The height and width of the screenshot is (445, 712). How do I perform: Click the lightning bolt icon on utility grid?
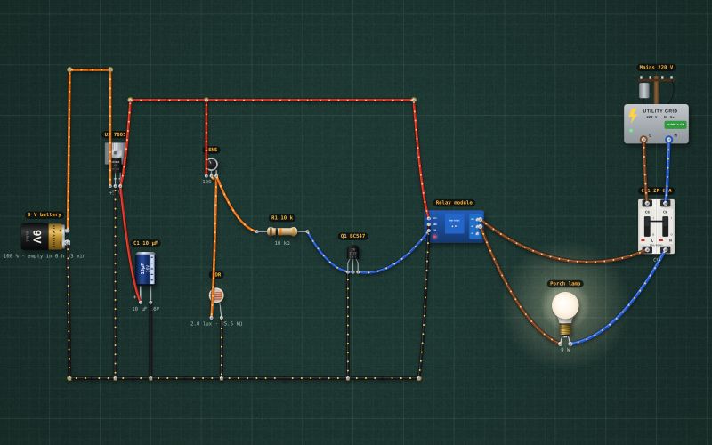(633, 116)
